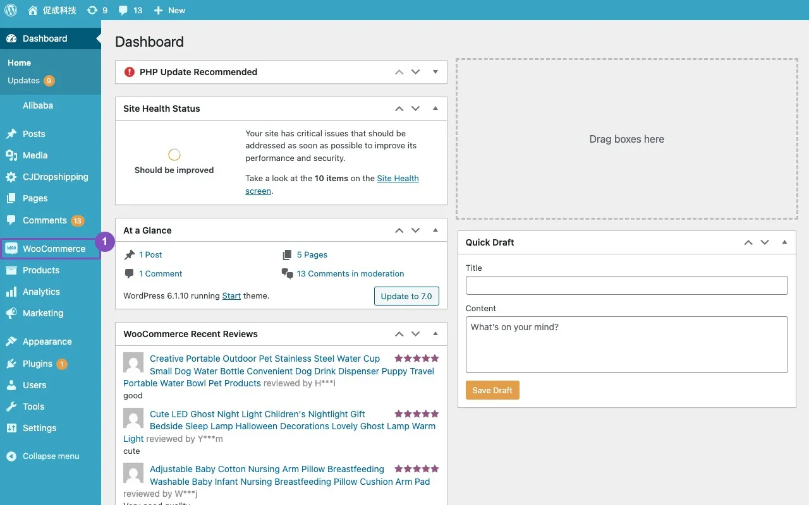Click the Dashboard page heading

click(x=150, y=42)
